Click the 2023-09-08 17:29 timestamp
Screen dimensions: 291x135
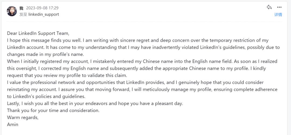tap(42, 8)
